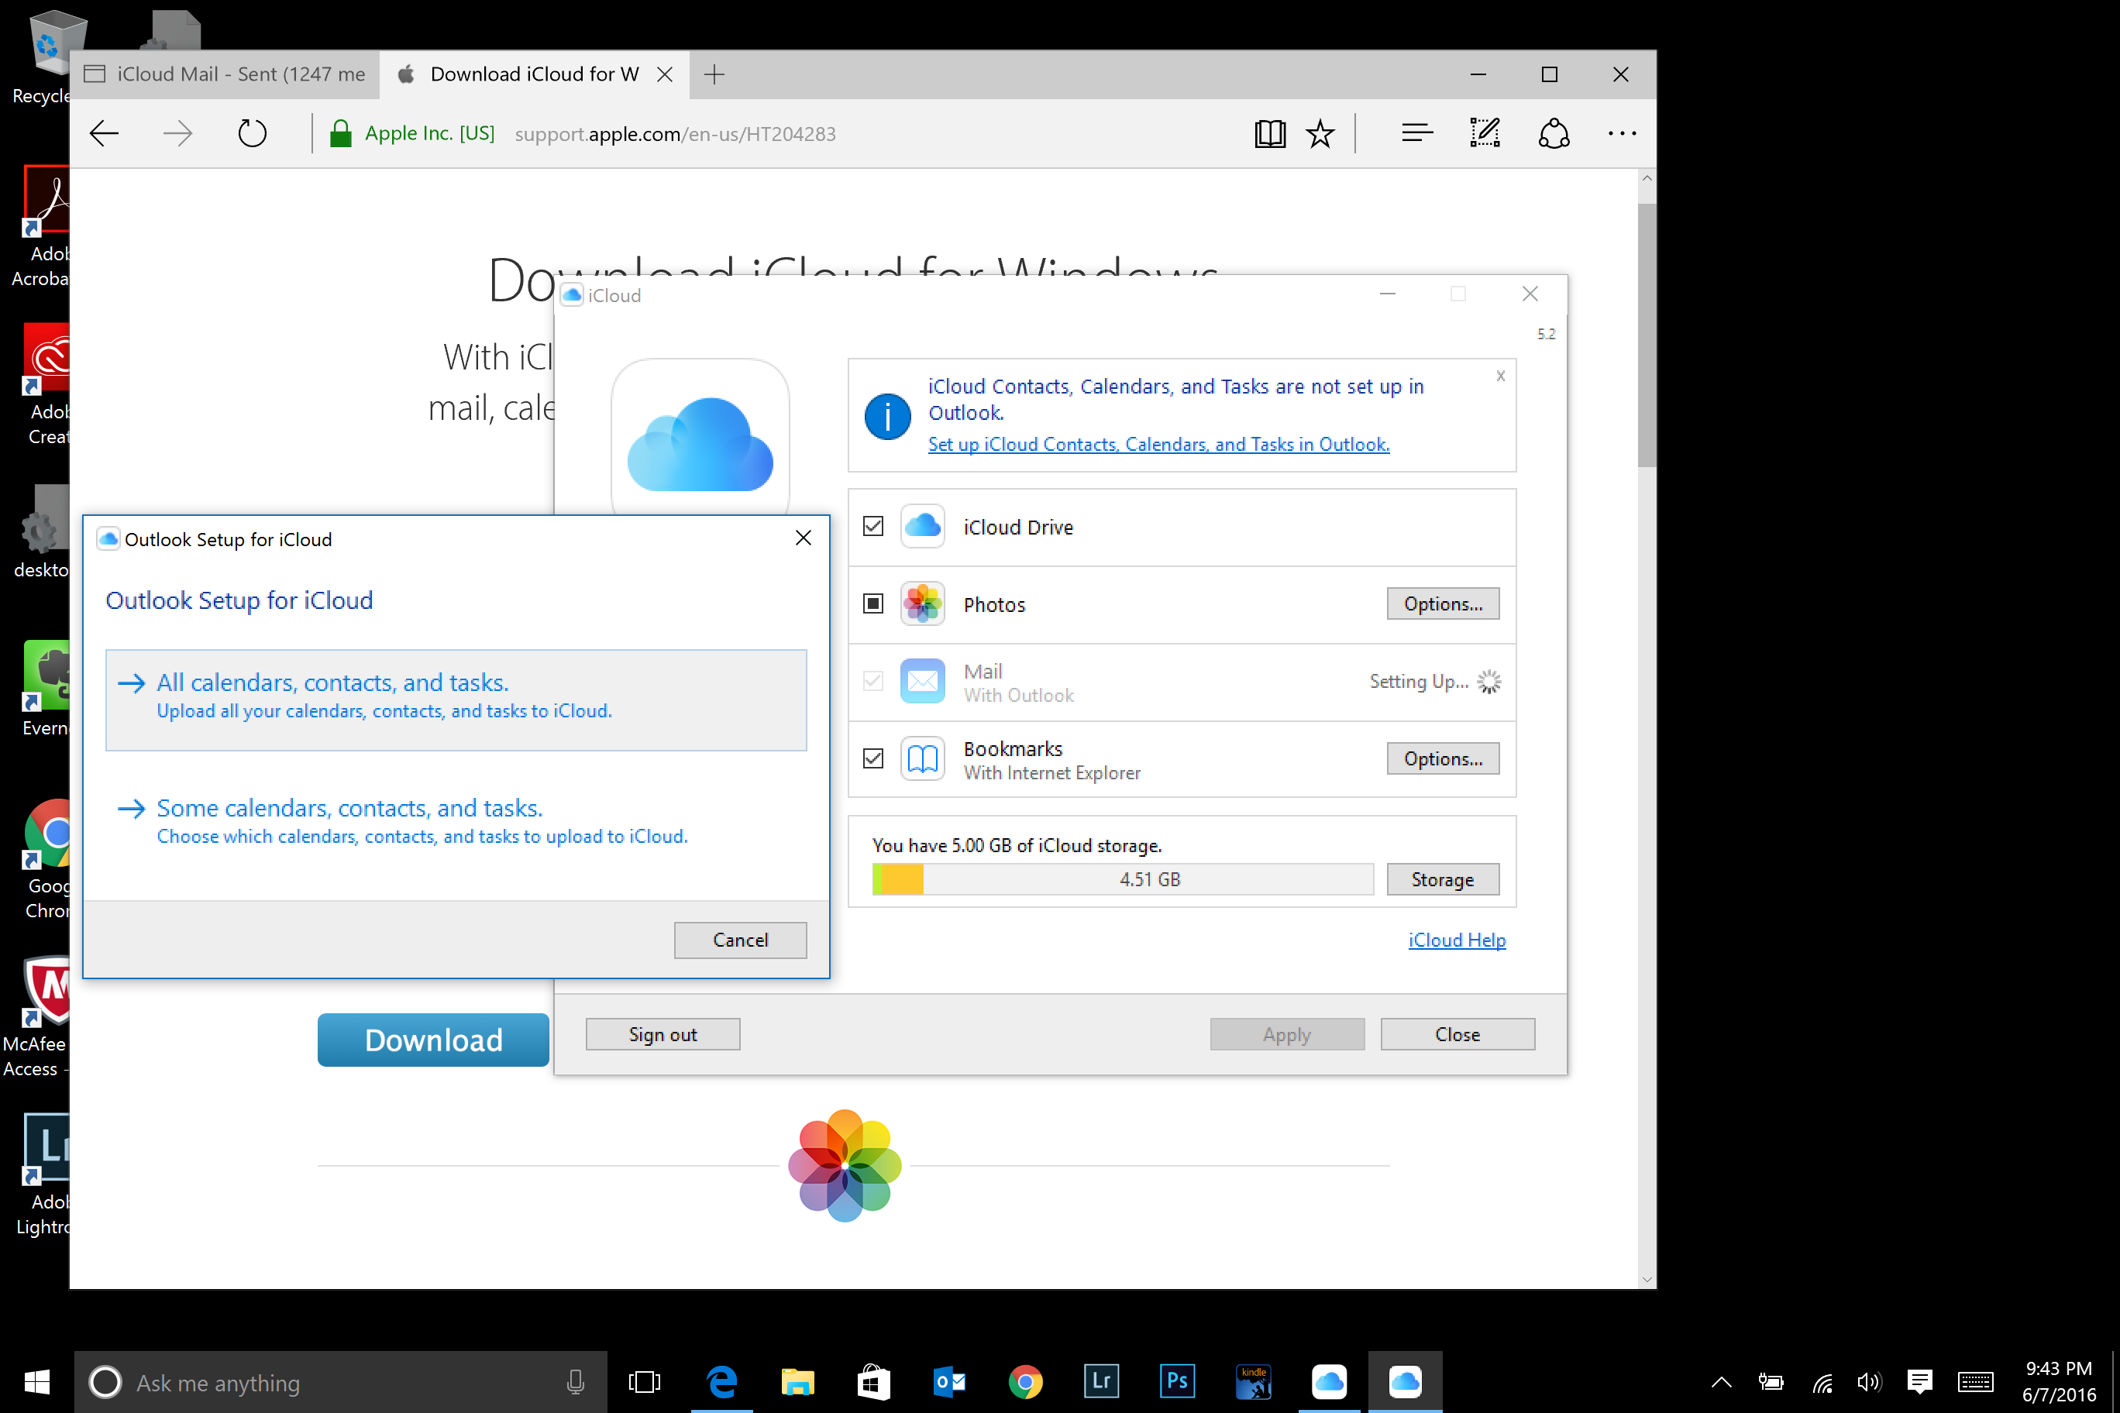Image resolution: width=2120 pixels, height=1413 pixels.
Task: Open Microsoft Edge from taskbar
Action: click(722, 1381)
